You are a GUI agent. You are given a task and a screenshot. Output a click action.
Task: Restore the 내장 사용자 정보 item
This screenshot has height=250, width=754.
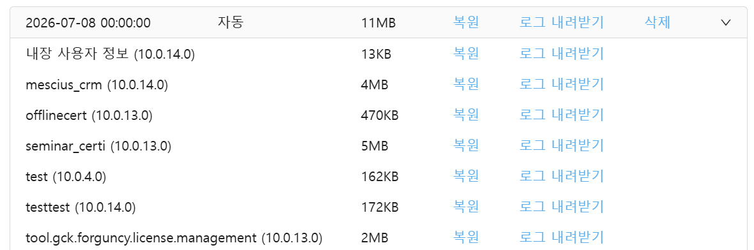pyautogui.click(x=466, y=54)
